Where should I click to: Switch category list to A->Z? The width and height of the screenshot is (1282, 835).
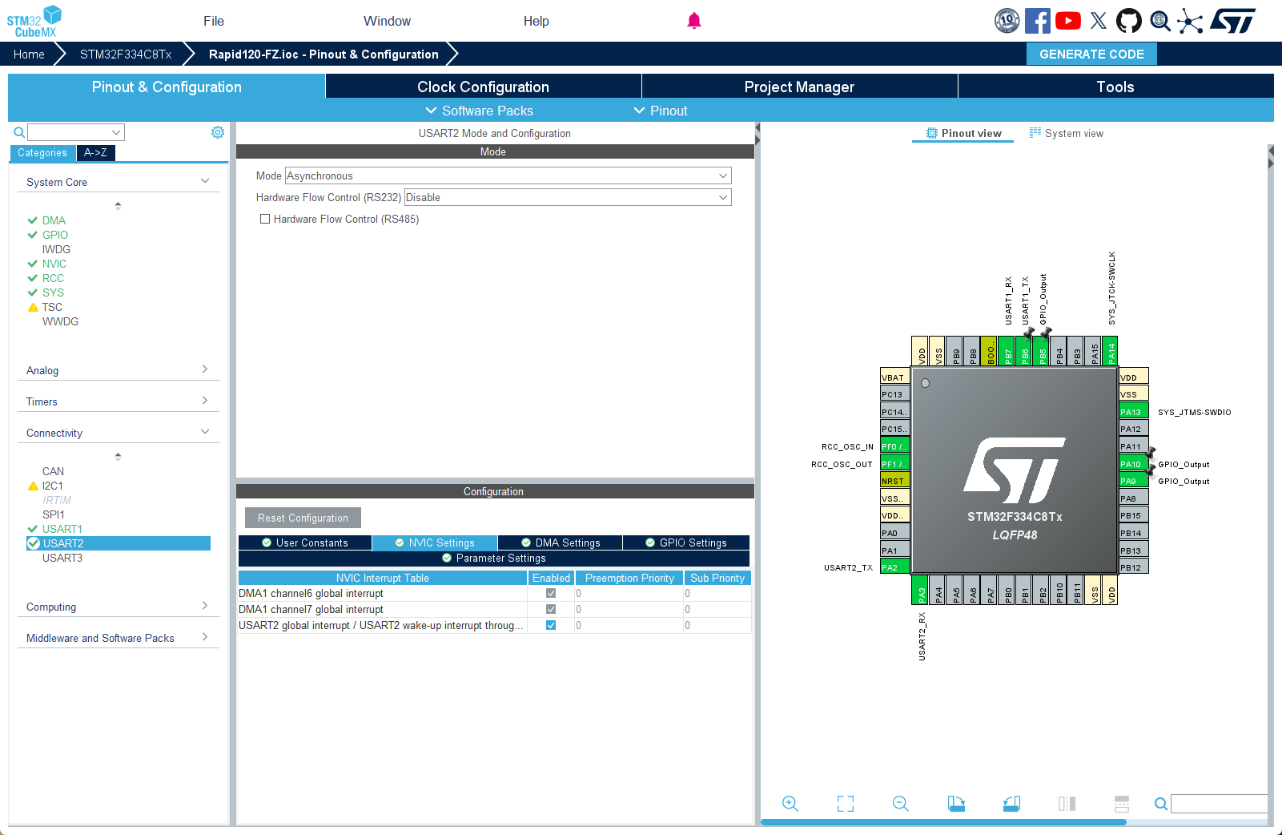click(95, 152)
